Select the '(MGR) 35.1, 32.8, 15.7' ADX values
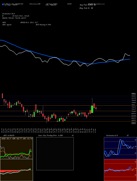 coord(29,22)
